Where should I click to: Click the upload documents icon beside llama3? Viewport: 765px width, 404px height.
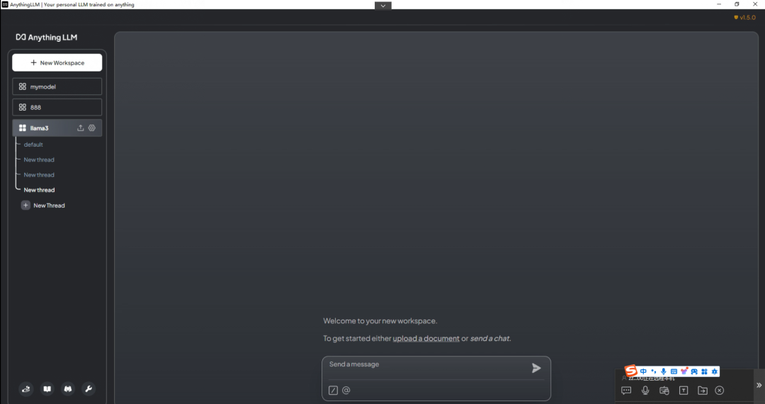click(81, 128)
